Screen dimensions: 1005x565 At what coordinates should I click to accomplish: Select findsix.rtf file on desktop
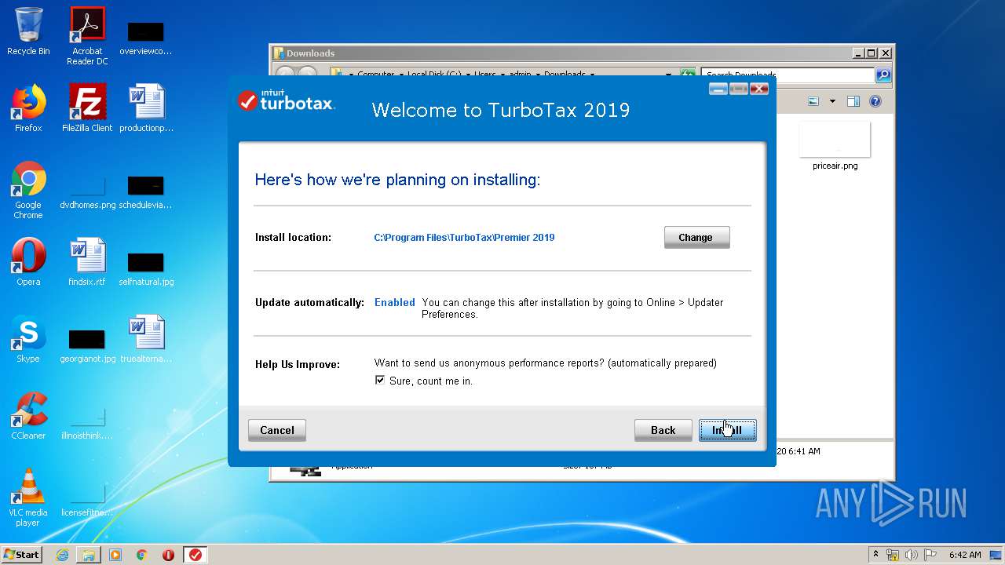coord(87,262)
